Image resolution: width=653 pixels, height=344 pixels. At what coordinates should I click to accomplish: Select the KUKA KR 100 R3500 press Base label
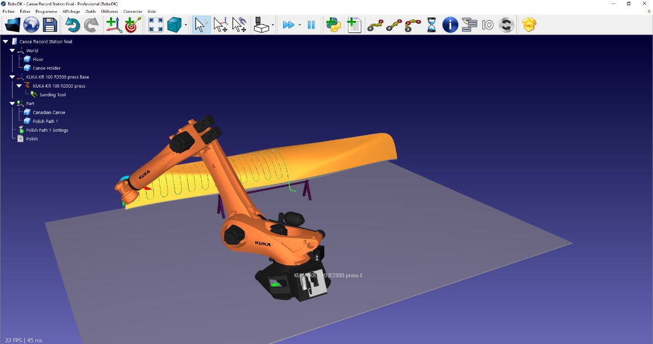click(57, 77)
